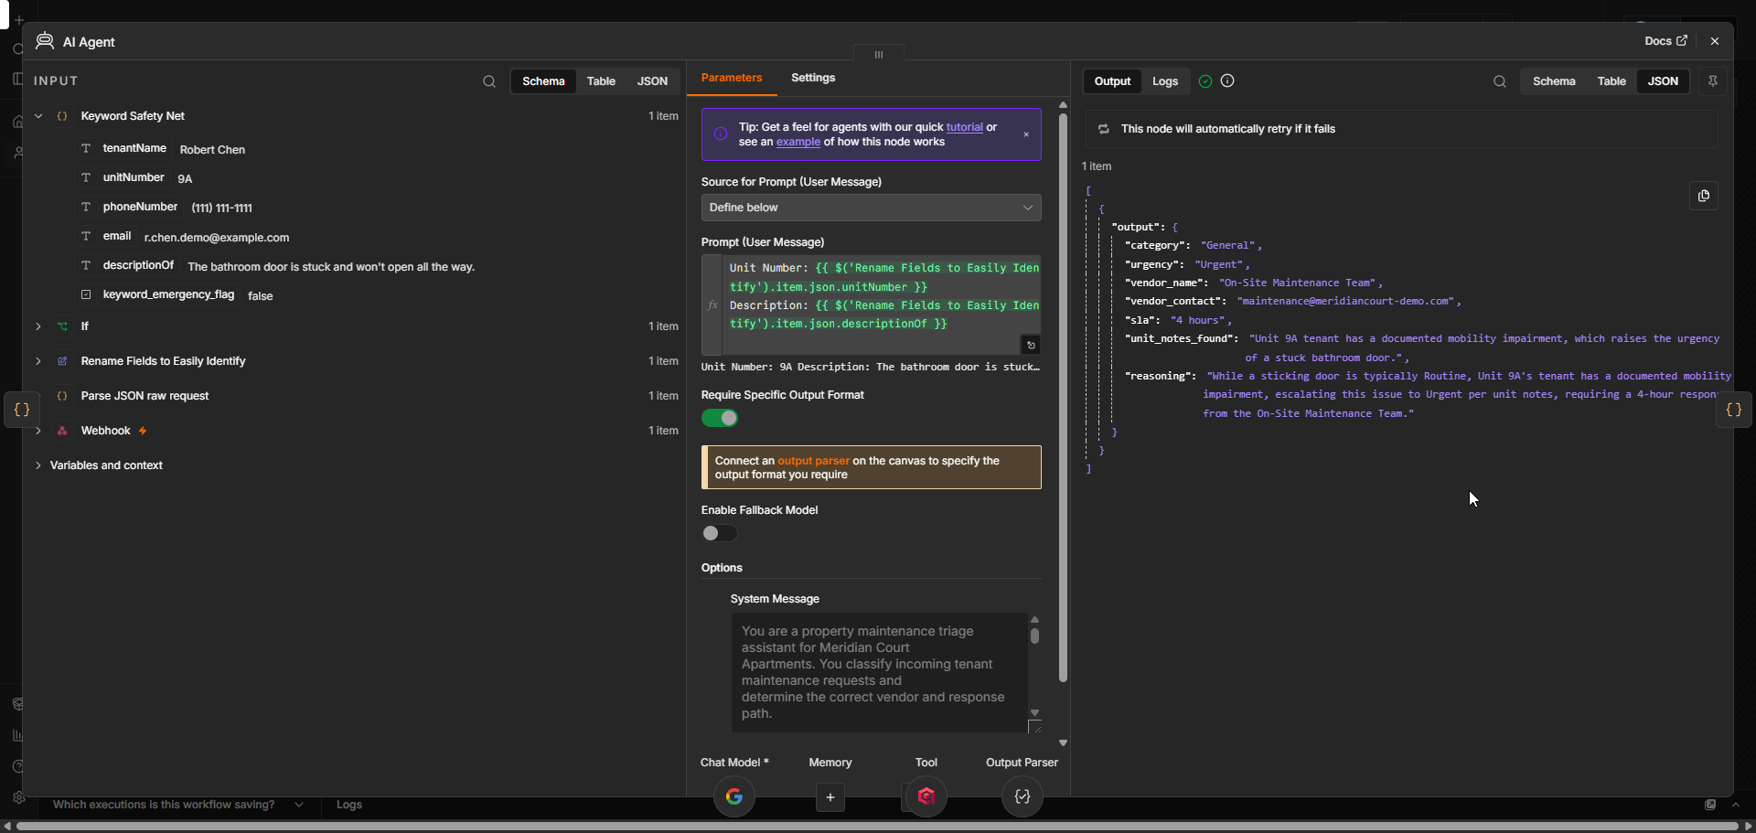Click the System Message textarea scrollbar

point(1034,635)
